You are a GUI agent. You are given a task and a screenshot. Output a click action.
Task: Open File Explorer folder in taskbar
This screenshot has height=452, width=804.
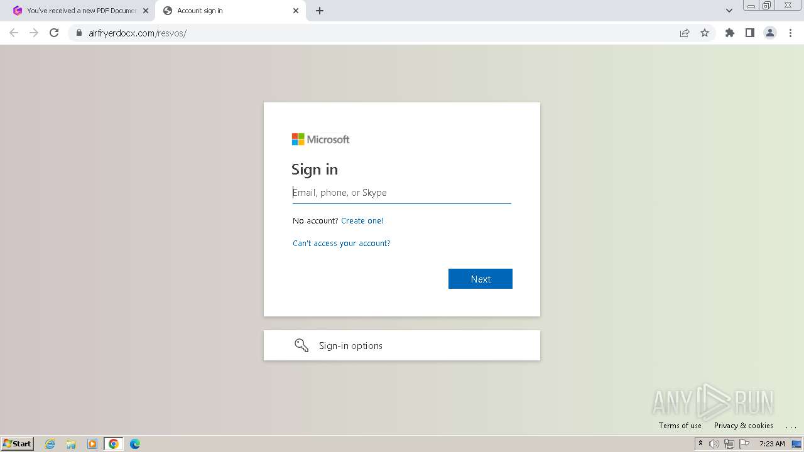coord(71,444)
